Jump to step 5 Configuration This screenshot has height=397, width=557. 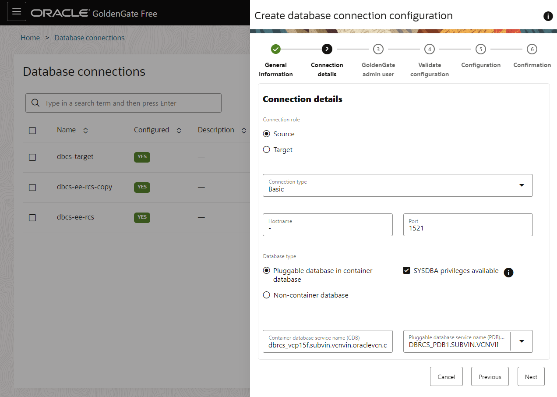point(480,49)
